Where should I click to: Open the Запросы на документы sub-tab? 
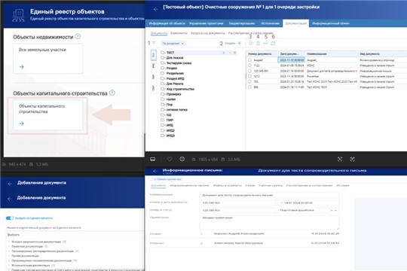[x=208, y=33]
